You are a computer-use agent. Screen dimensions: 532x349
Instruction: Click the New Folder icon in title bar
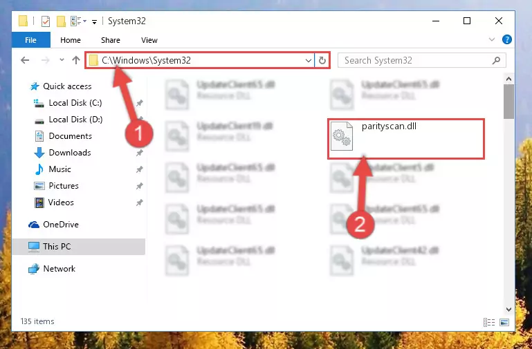click(x=61, y=21)
